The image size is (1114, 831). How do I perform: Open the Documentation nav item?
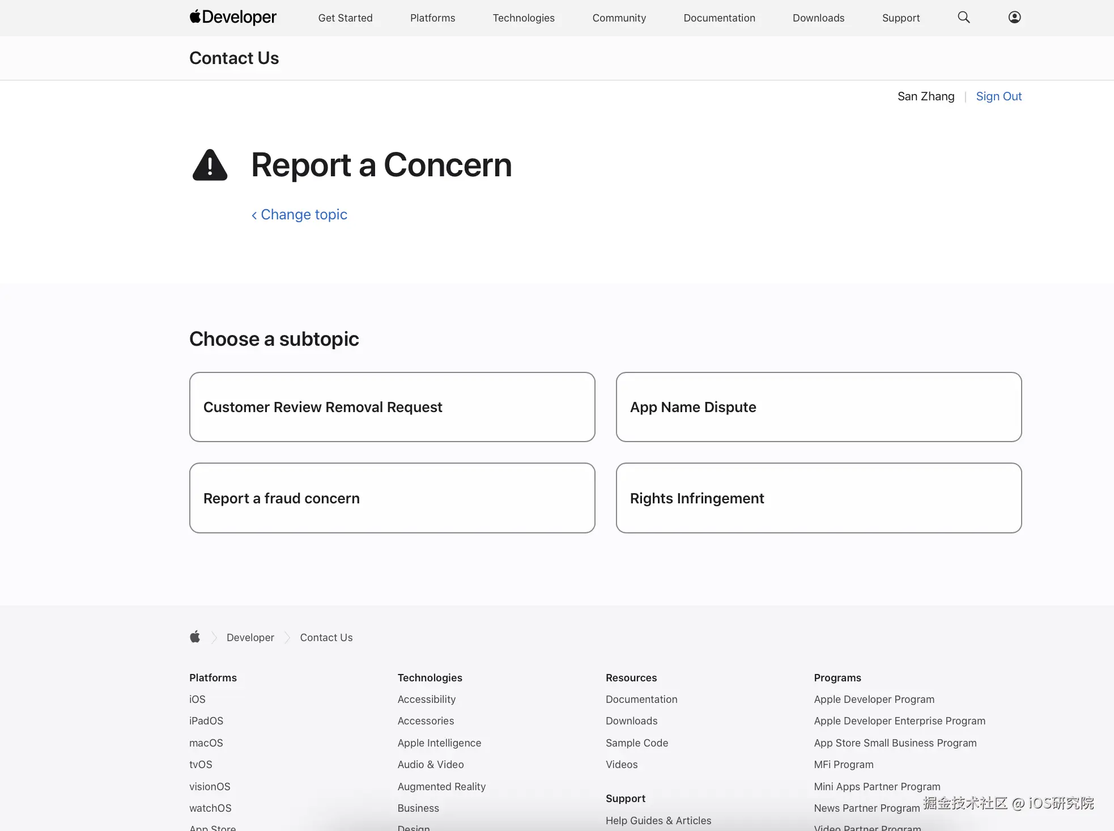coord(719,18)
